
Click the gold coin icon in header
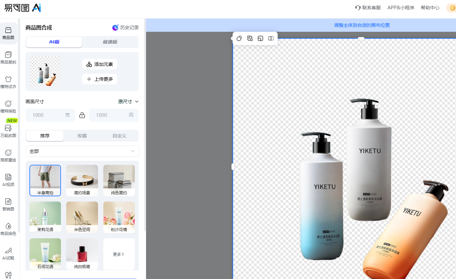(x=452, y=8)
